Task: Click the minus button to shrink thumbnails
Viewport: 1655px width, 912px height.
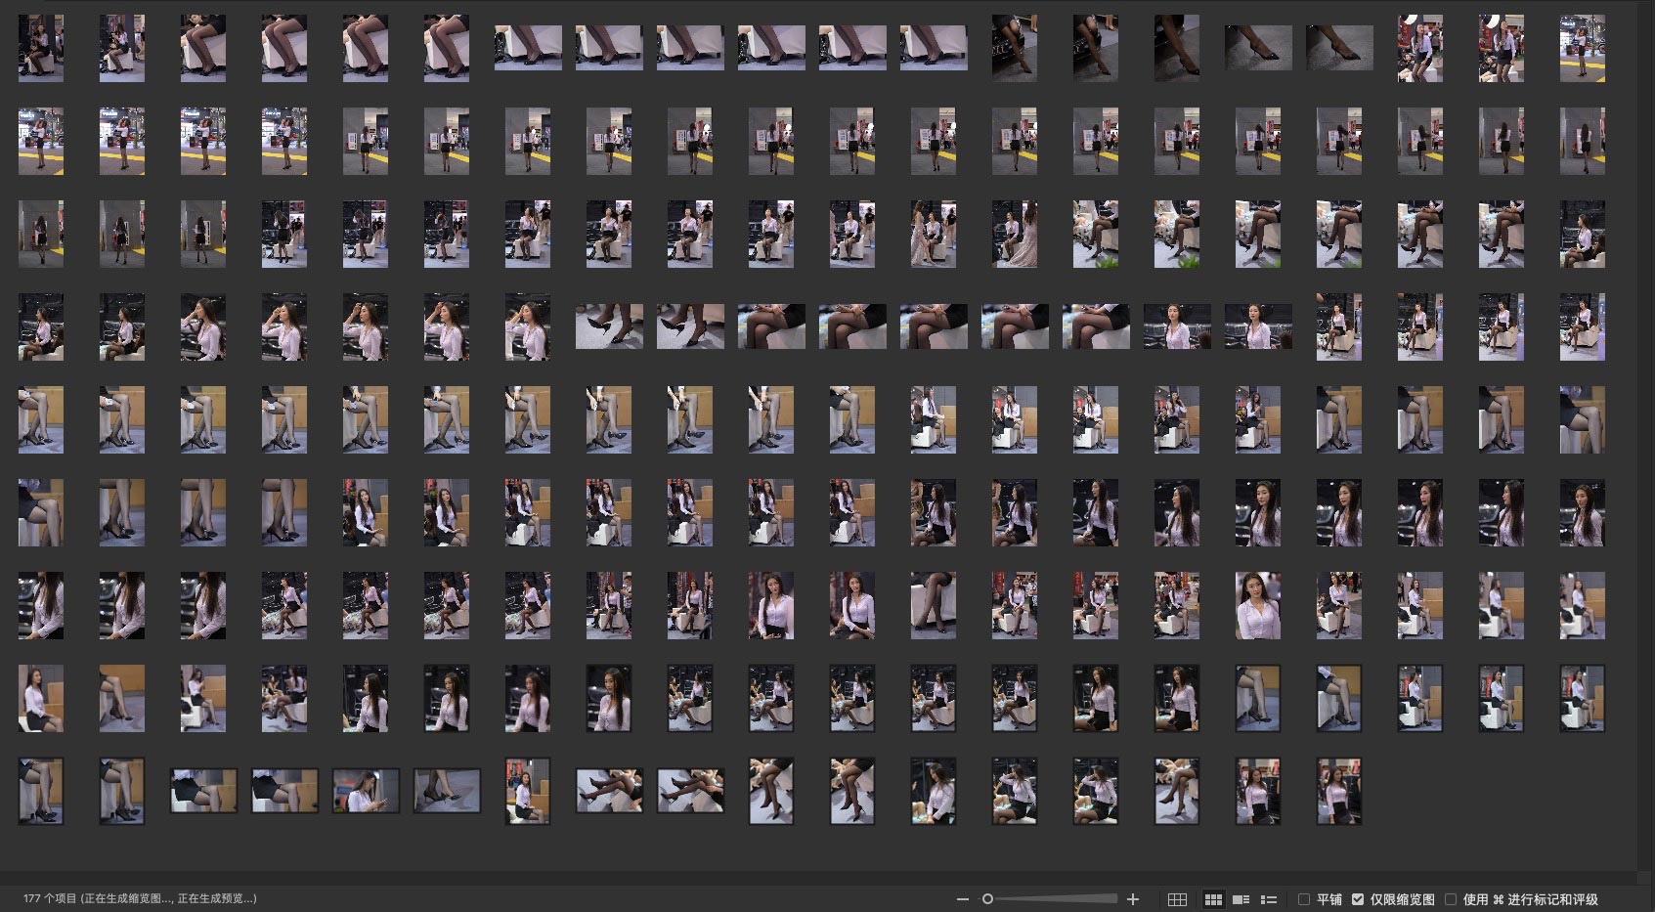Action: pyautogui.click(x=963, y=899)
